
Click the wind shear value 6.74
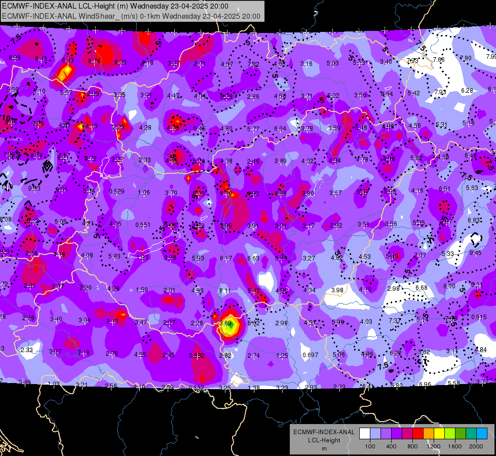[x=94, y=61]
